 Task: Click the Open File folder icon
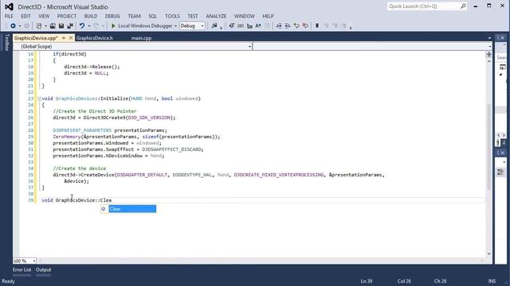click(x=53, y=26)
